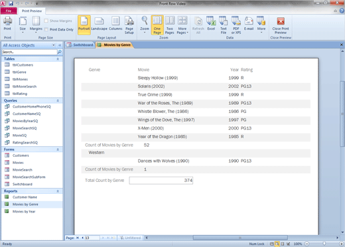Go to the first page of report
The height and width of the screenshot is (247, 345).
(78, 238)
